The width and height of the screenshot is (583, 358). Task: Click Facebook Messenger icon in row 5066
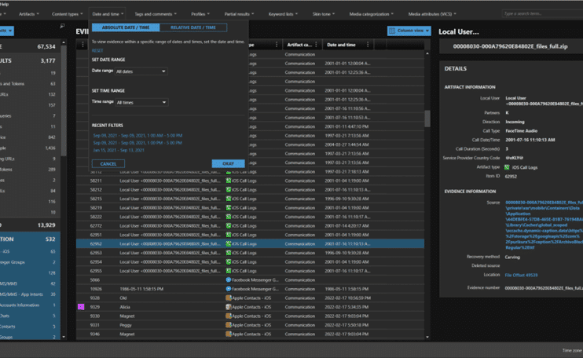229,280
